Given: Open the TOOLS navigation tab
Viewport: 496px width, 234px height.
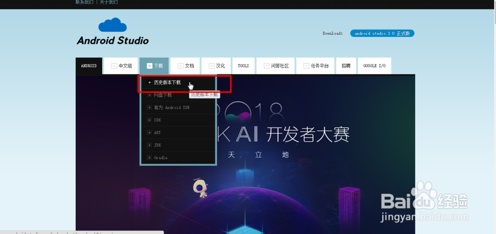Looking at the screenshot, I should coord(244,66).
